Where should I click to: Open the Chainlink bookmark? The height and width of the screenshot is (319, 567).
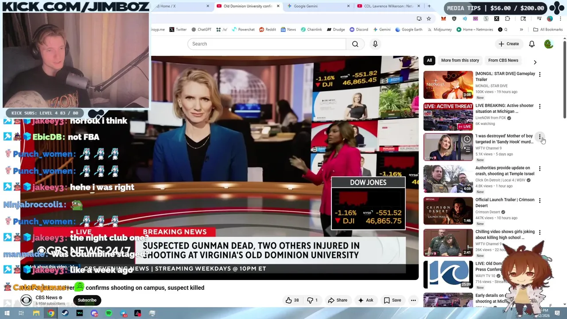(x=311, y=30)
